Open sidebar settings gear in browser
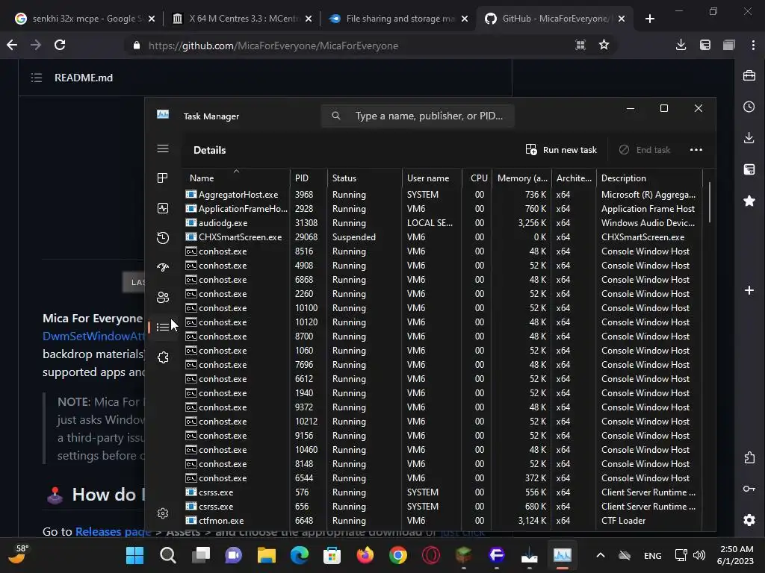Image resolution: width=765 pixels, height=573 pixels. click(749, 520)
